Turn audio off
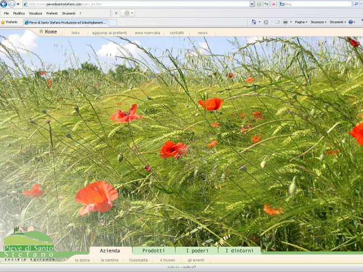Screen dimensions: 363x272 coord(190,267)
